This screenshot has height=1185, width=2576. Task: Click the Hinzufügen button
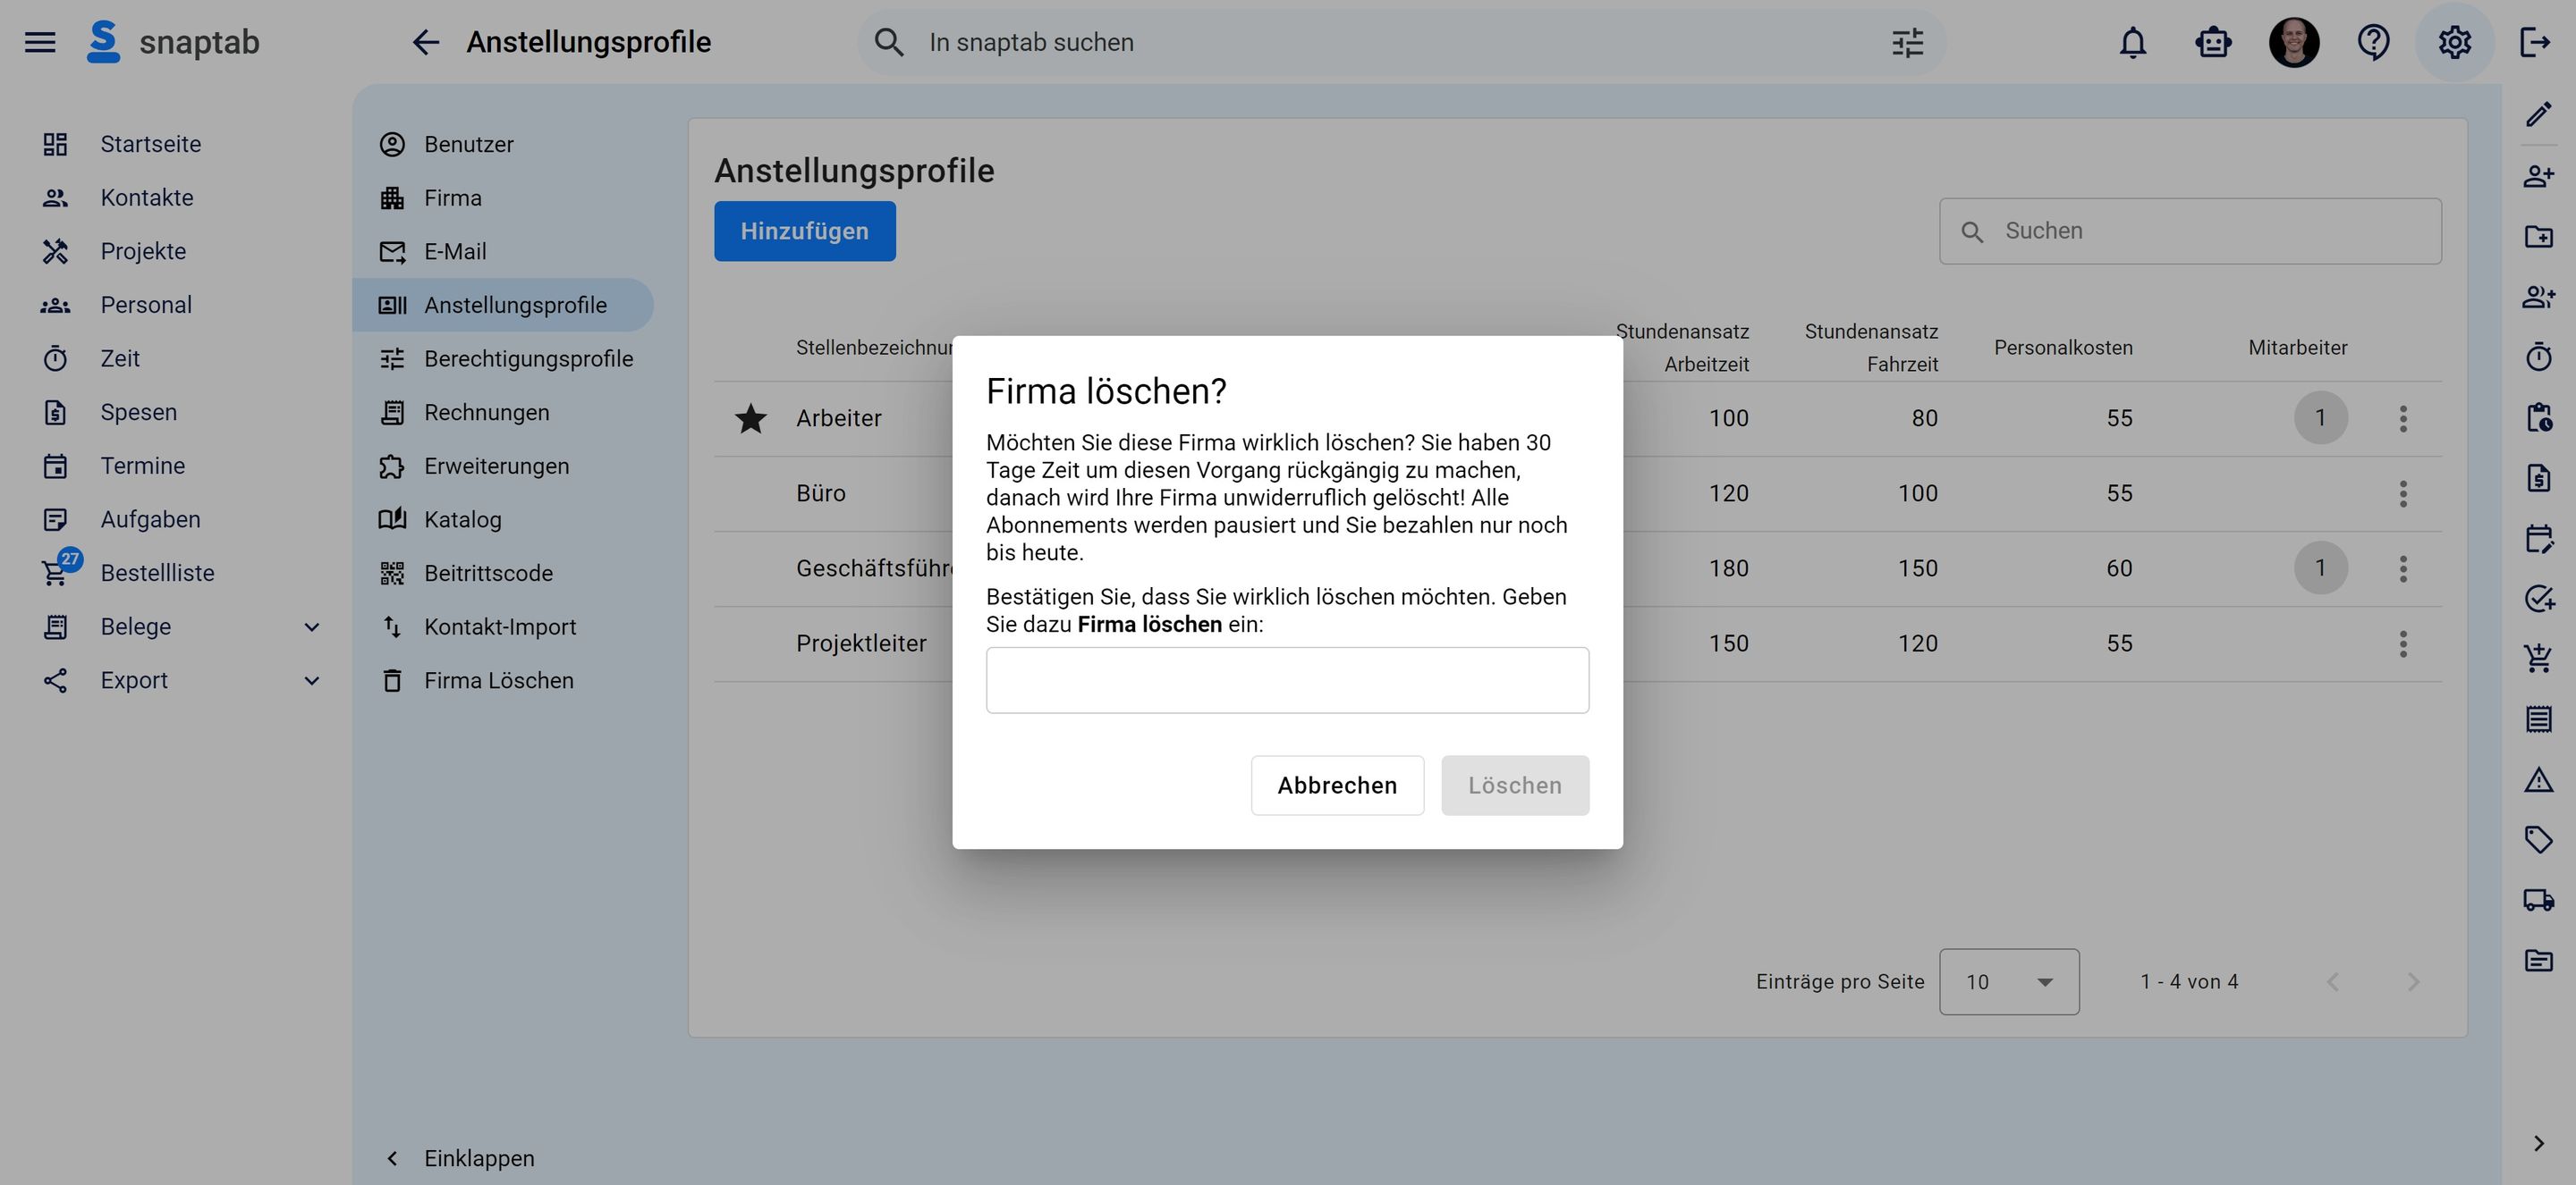805,231
